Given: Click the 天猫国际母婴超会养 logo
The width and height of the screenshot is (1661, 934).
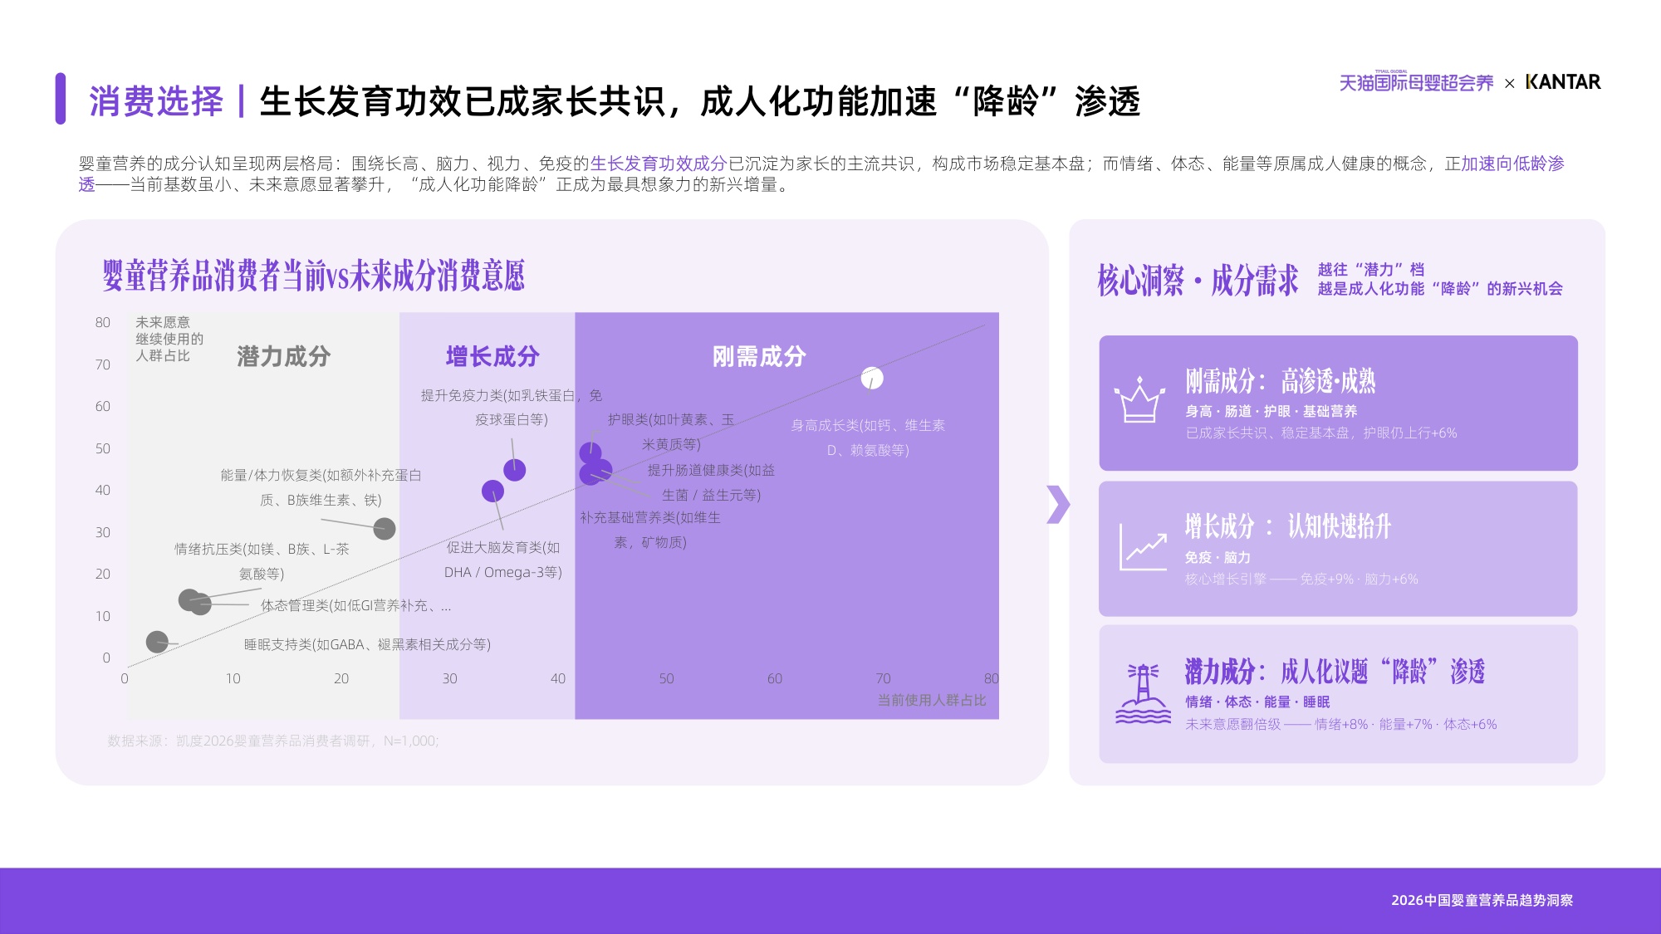Looking at the screenshot, I should point(1416,81).
